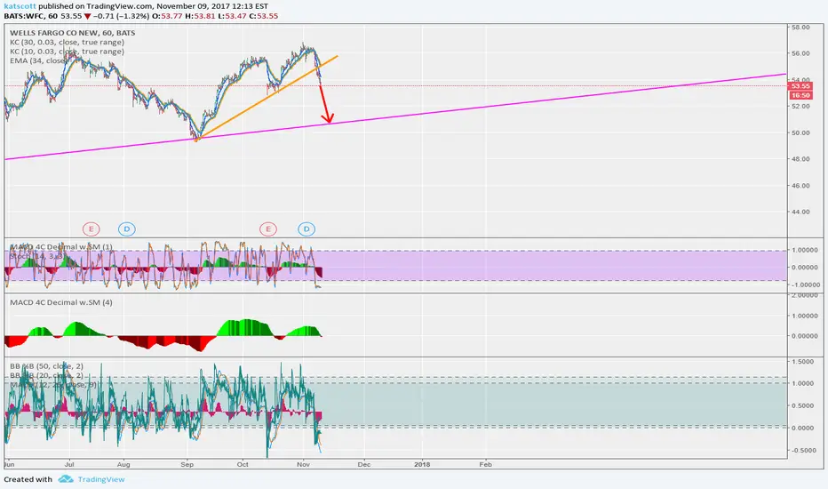Open the July earnings 'E' marker
The image size is (828, 489).
[x=91, y=228]
